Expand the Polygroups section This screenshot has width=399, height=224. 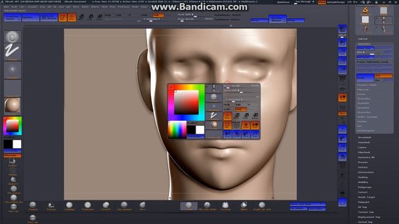click(x=365, y=187)
